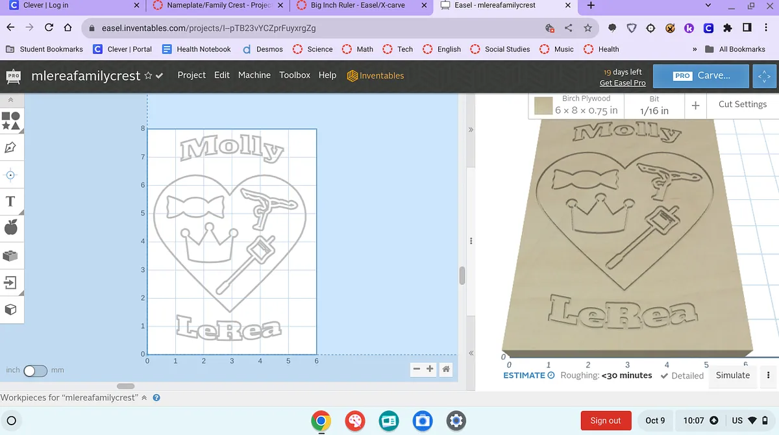
Task: Visit the Inventables link
Action: pos(376,76)
